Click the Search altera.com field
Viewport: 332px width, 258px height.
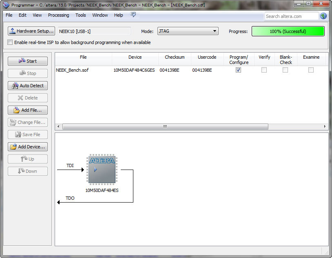[x=291, y=16]
